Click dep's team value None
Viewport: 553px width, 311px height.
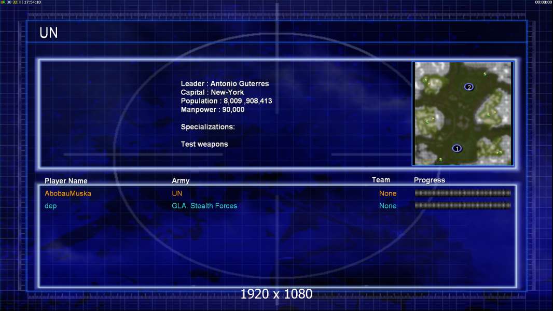[x=388, y=206]
